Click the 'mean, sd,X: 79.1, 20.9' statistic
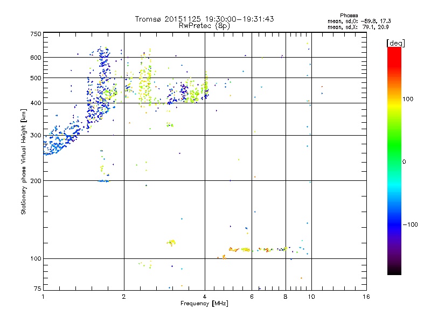Image resolution: width=431 pixels, height=323 pixels. 358,27
